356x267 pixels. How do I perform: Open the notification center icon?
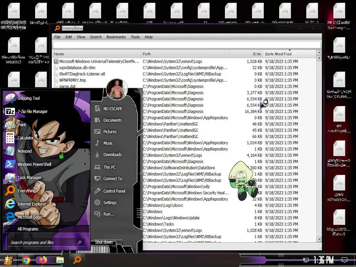(x=345, y=260)
